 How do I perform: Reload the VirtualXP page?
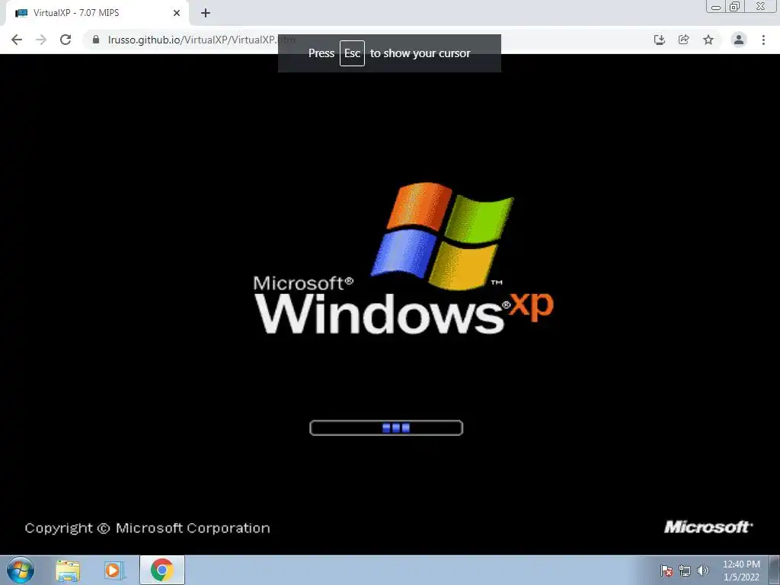[x=66, y=40]
